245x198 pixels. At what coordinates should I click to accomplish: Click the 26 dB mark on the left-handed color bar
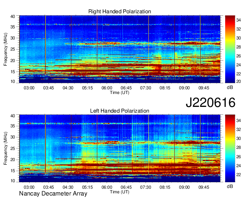pyautogui.click(x=239, y=157)
